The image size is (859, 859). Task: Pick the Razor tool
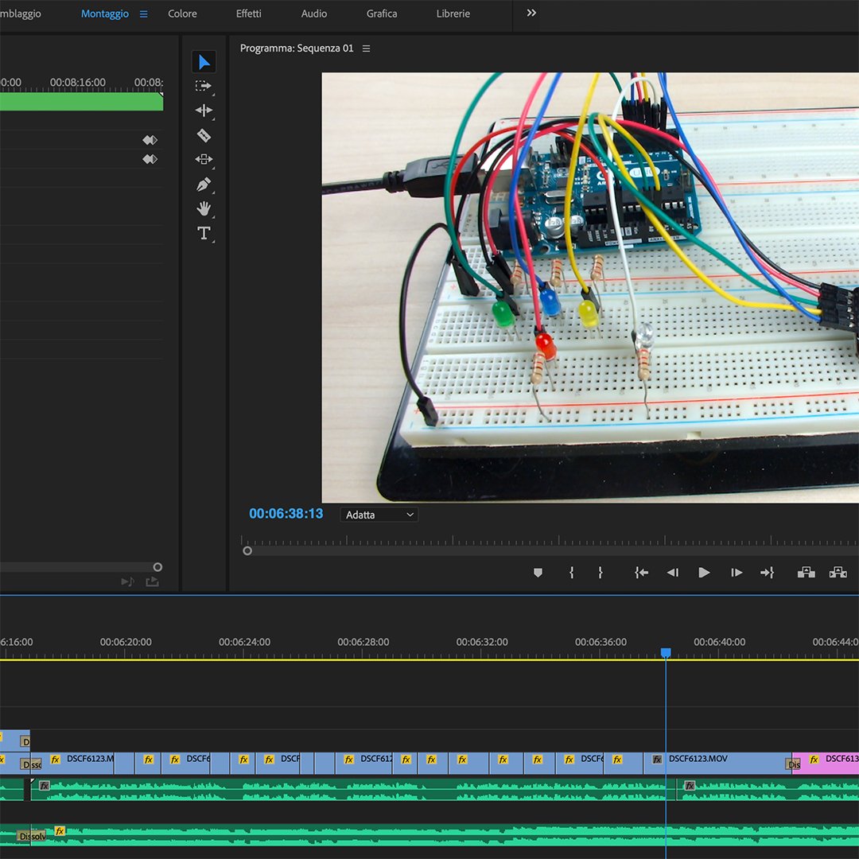tap(204, 135)
